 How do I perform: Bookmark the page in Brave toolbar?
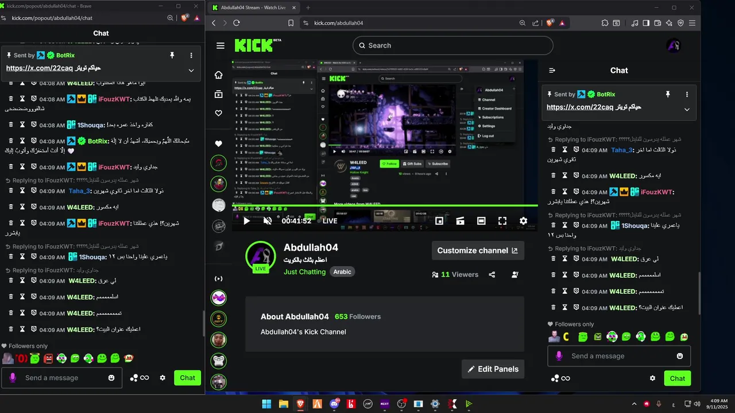pos(291,23)
